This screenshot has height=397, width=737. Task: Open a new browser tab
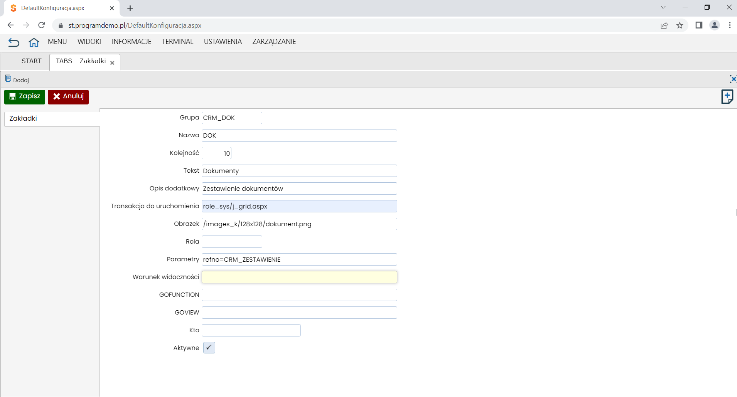click(130, 8)
